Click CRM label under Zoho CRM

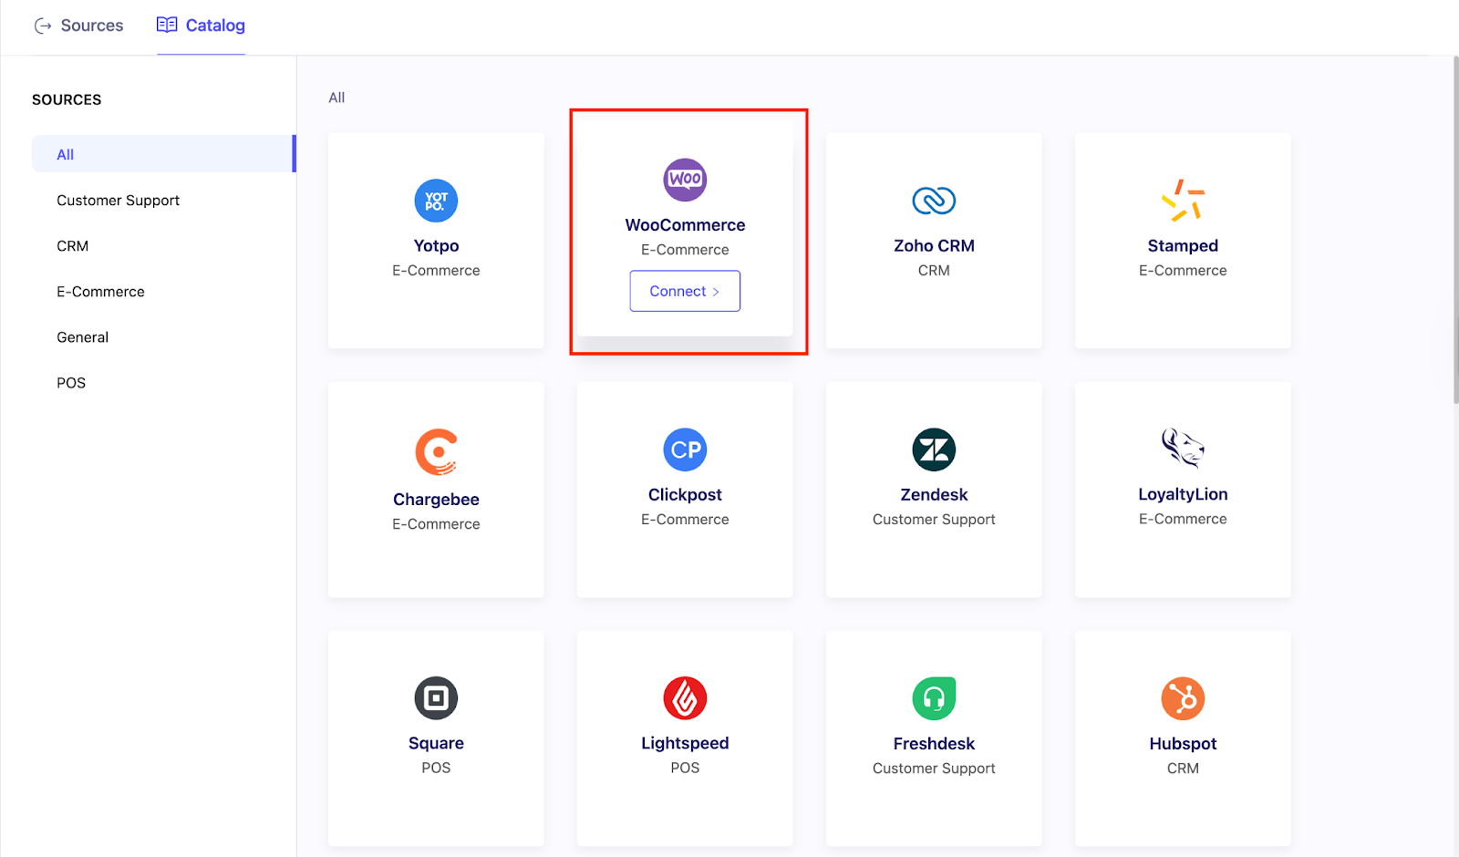pos(934,271)
